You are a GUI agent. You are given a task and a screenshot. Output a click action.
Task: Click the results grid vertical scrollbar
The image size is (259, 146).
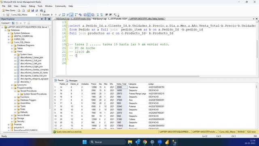coord(257,87)
